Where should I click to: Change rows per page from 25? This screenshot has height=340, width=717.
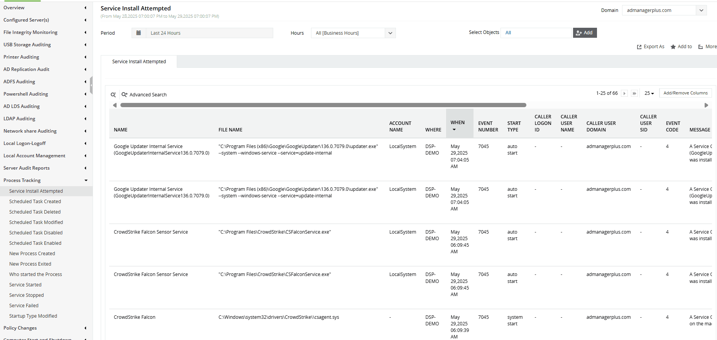point(649,93)
